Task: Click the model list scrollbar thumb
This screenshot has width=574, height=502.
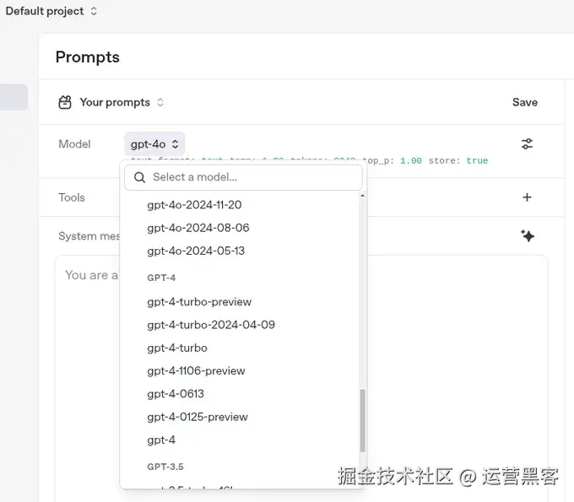Action: pyautogui.click(x=363, y=419)
